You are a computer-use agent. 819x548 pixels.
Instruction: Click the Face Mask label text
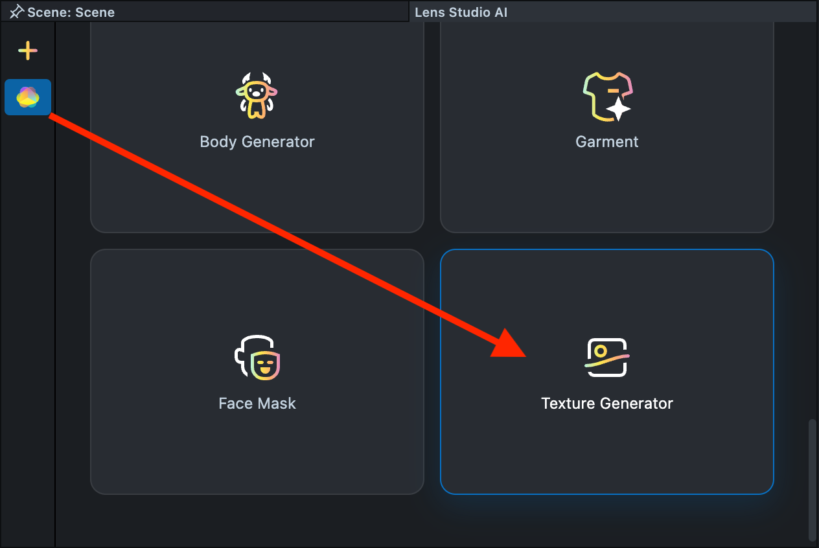(257, 404)
